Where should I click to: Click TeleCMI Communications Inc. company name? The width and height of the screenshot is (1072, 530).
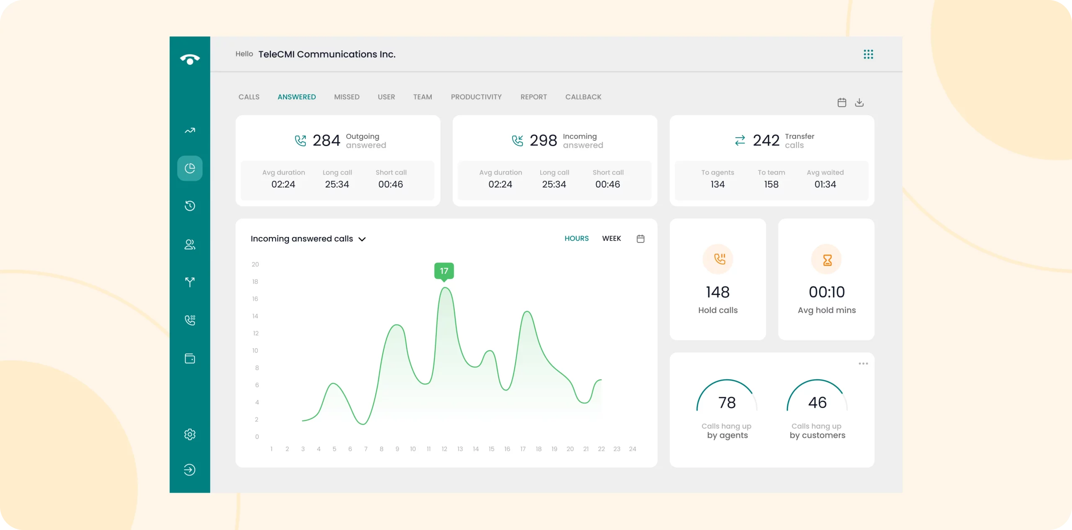(327, 54)
